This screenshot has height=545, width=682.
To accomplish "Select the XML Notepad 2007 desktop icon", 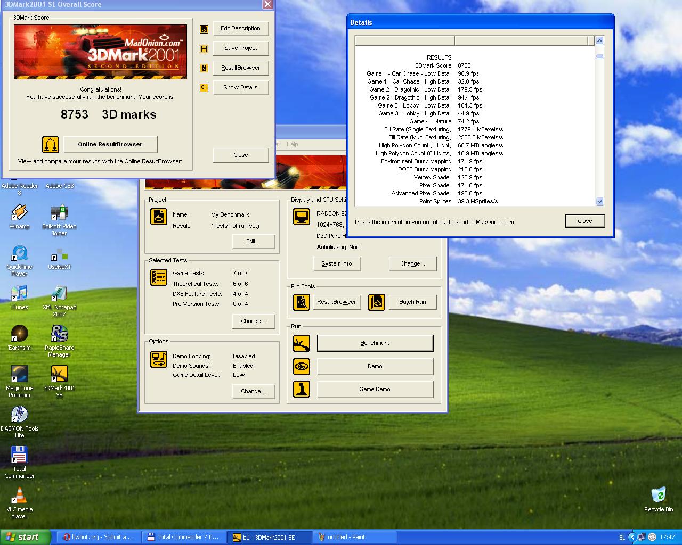I will coord(59,301).
